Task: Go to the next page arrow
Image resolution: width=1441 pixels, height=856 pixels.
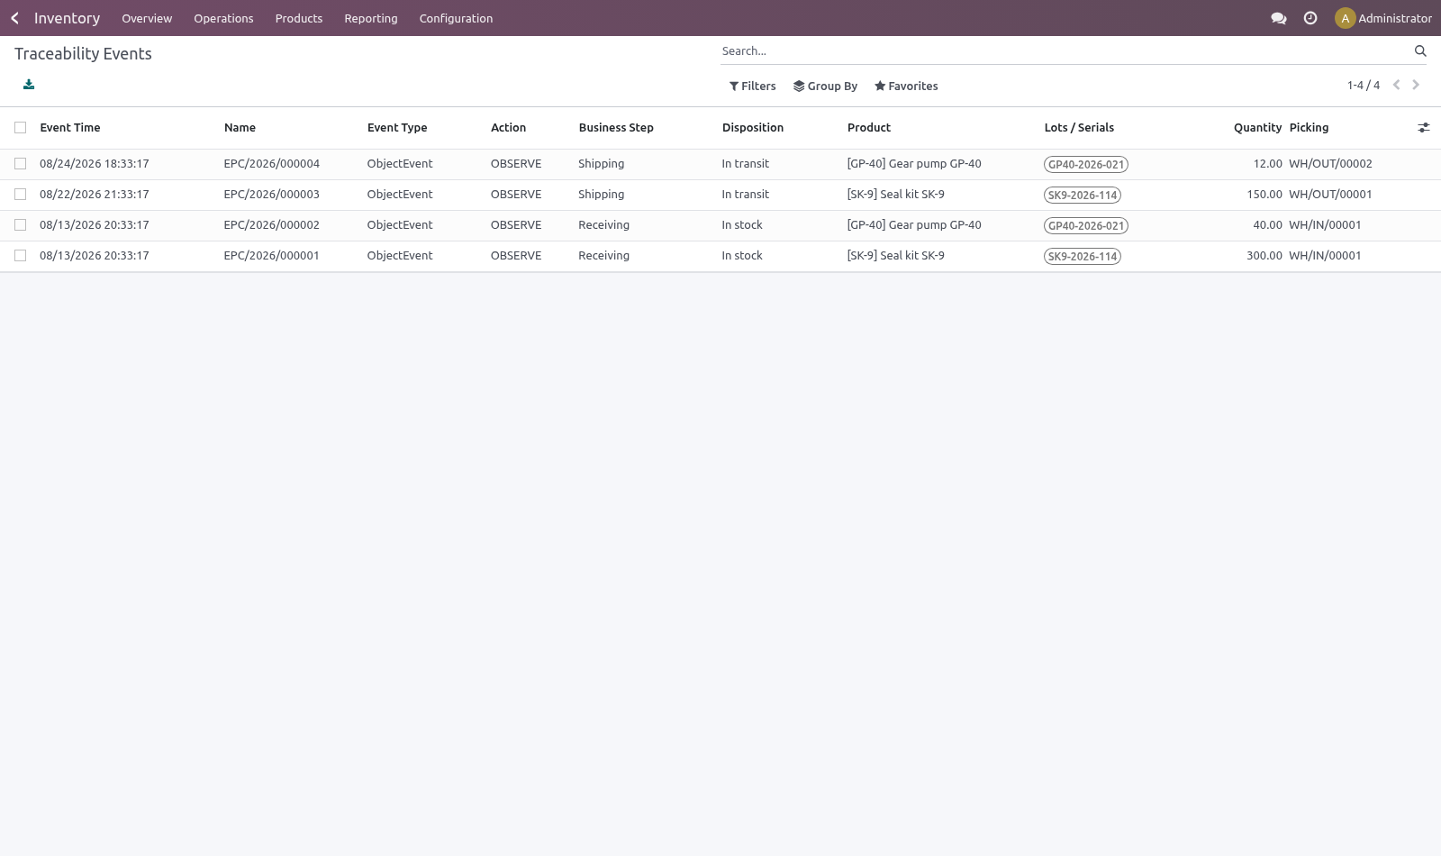Action: pyautogui.click(x=1416, y=85)
